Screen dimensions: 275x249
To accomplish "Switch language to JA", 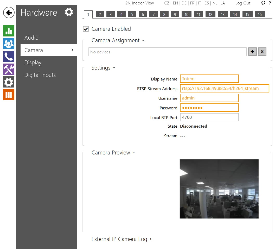I will point(223,3).
